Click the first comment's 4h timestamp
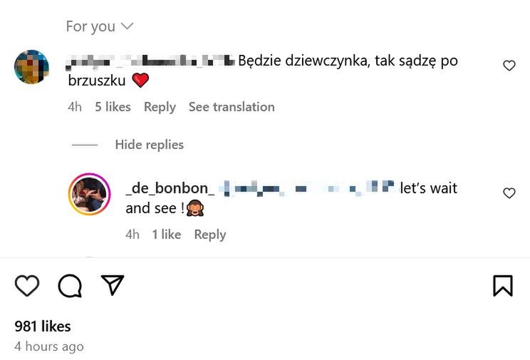The width and height of the screenshot is (530, 360). 75,107
